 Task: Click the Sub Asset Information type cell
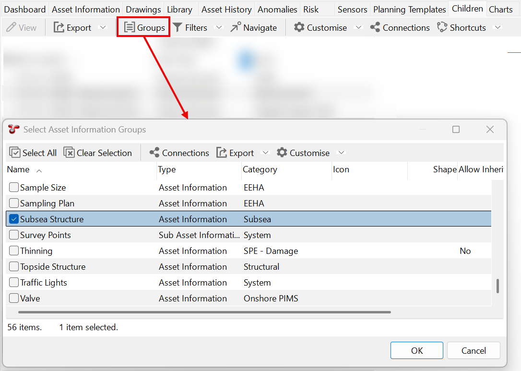[x=199, y=235]
